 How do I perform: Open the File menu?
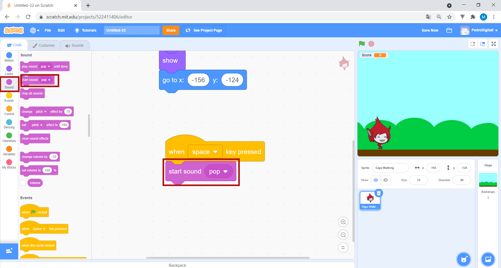(48, 30)
